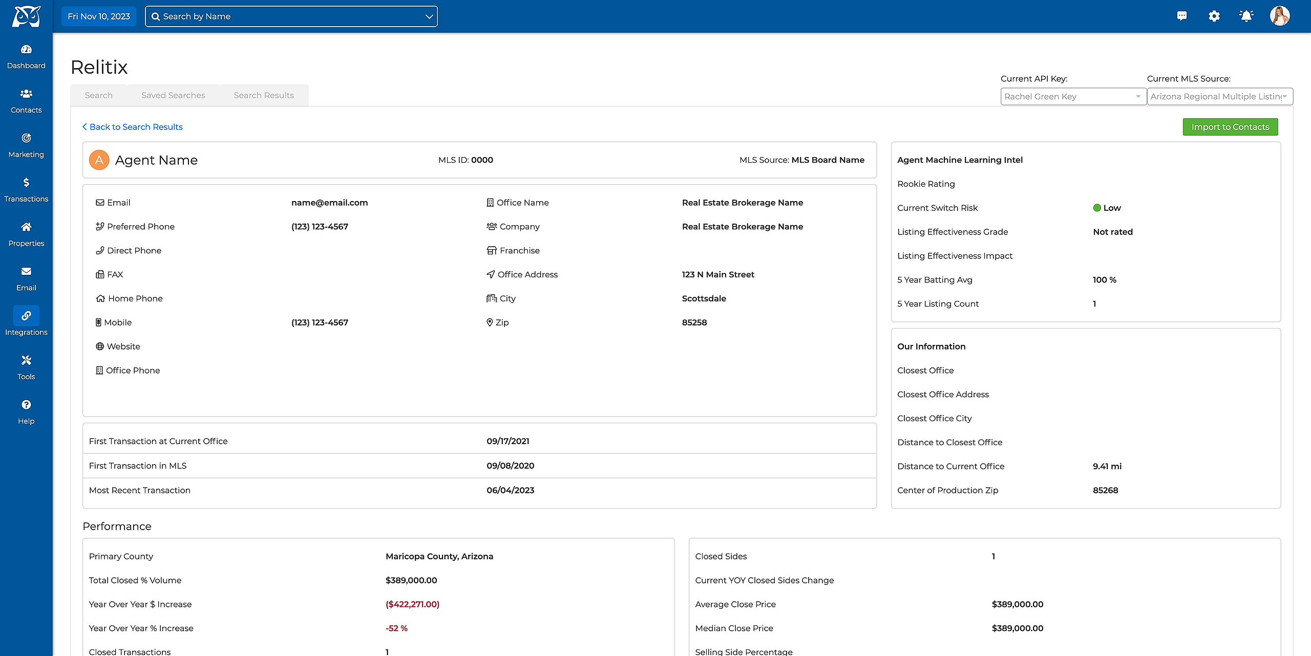
Task: Click the Office Name brokerage value
Action: click(743, 203)
